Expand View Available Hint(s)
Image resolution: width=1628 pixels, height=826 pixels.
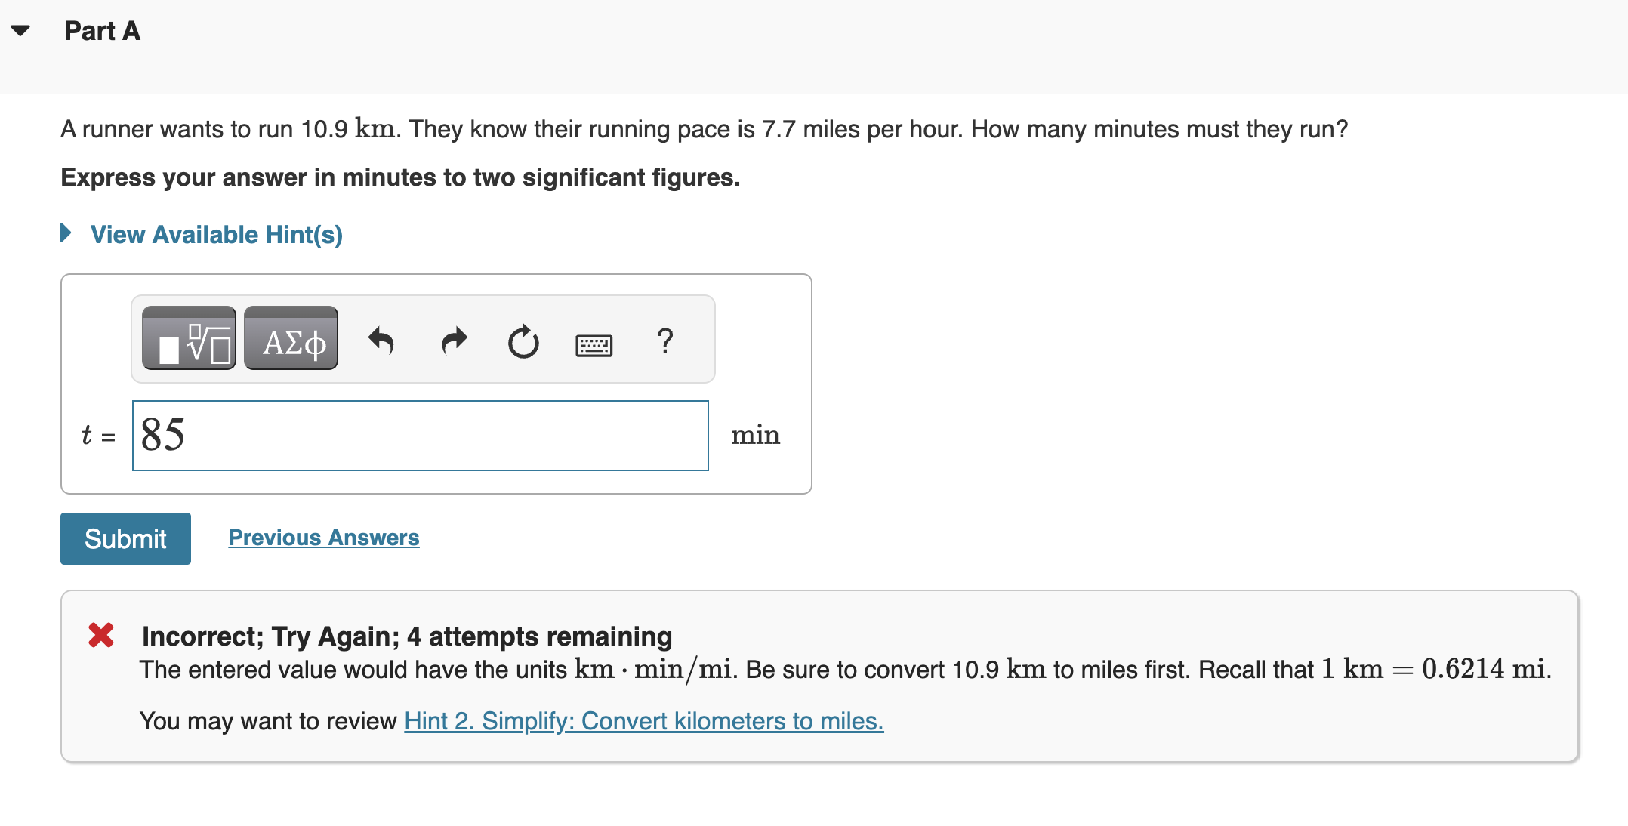(217, 234)
